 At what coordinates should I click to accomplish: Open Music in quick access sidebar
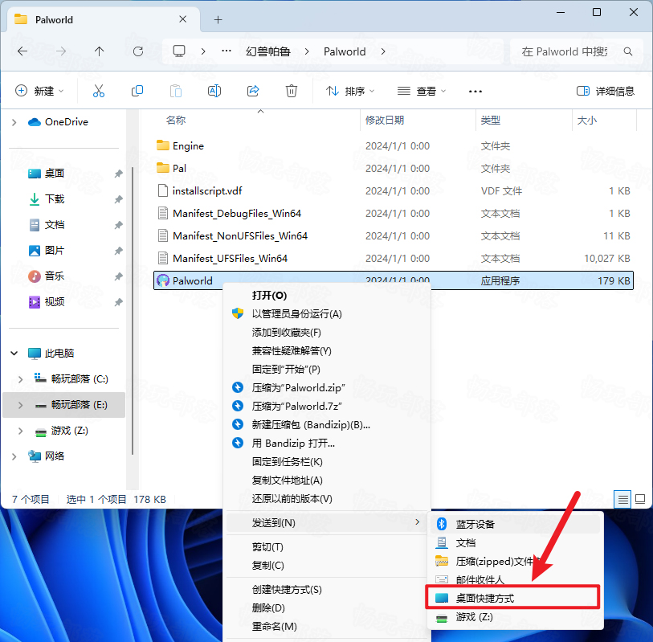(x=54, y=276)
